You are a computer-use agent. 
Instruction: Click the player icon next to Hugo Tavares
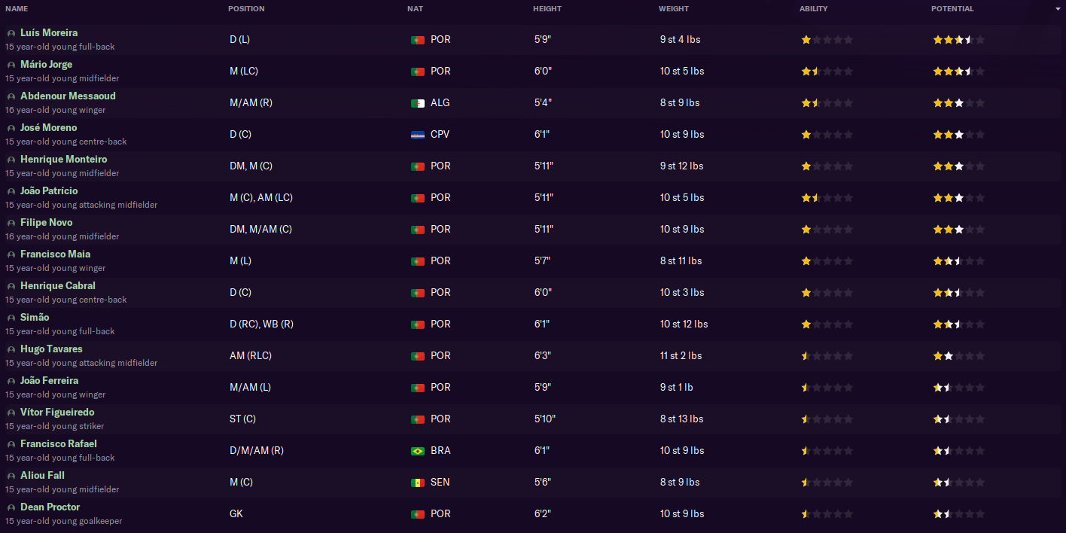tap(11, 350)
